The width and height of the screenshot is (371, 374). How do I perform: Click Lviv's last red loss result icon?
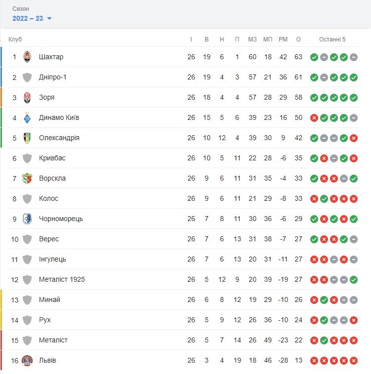point(354,360)
